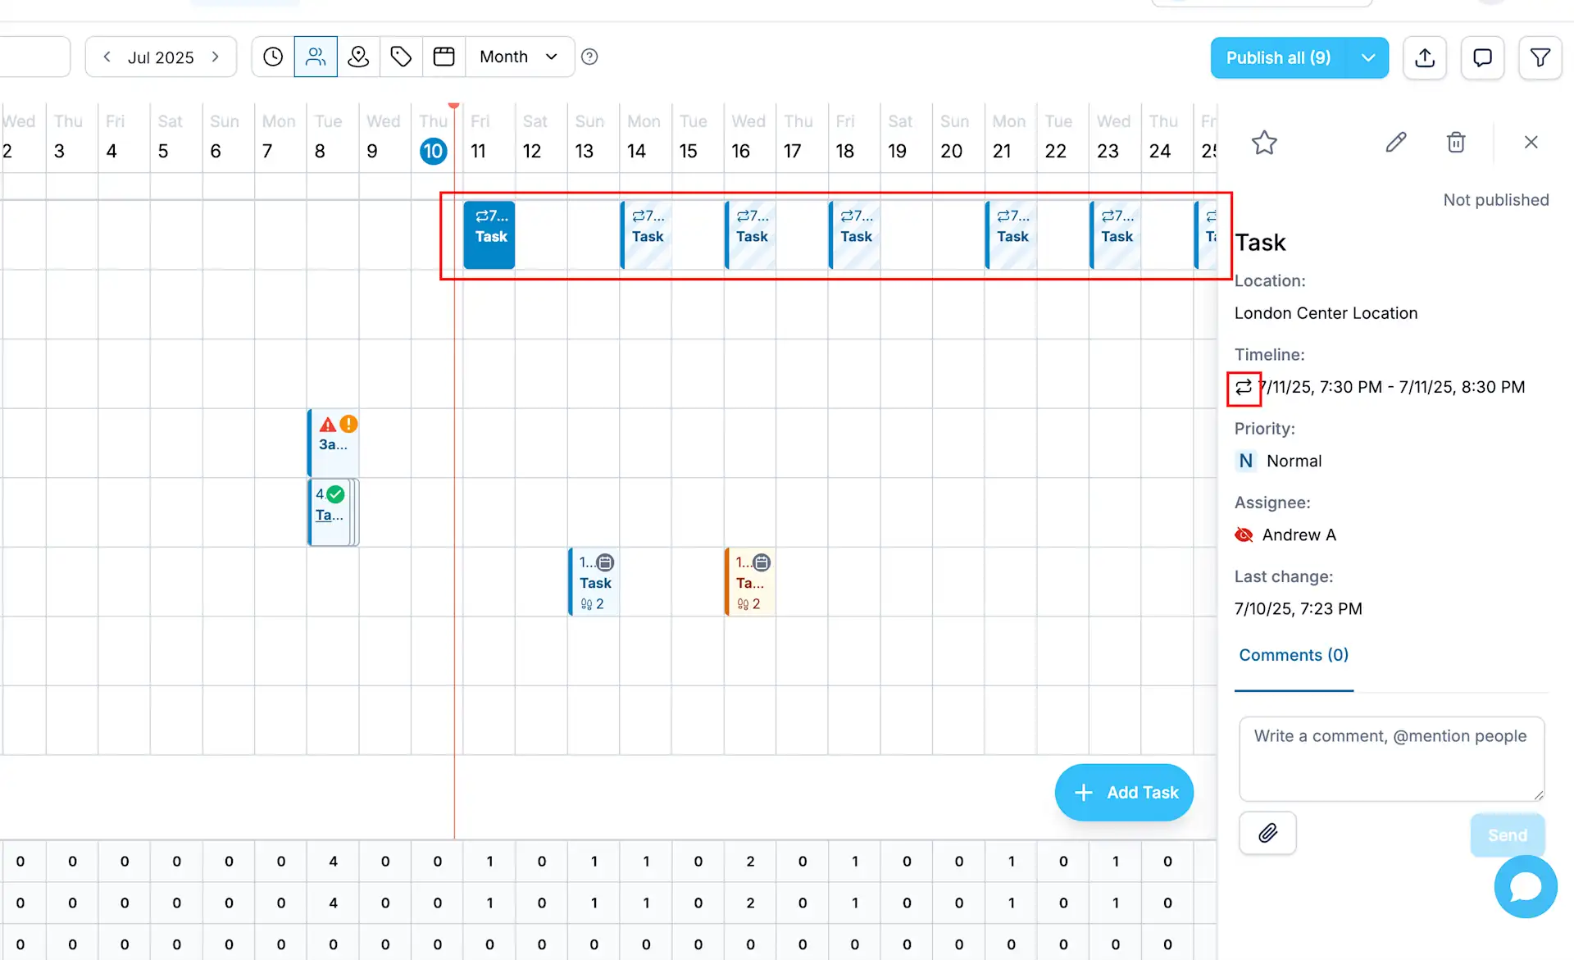
Task: Star the task as favorite
Action: 1264,143
